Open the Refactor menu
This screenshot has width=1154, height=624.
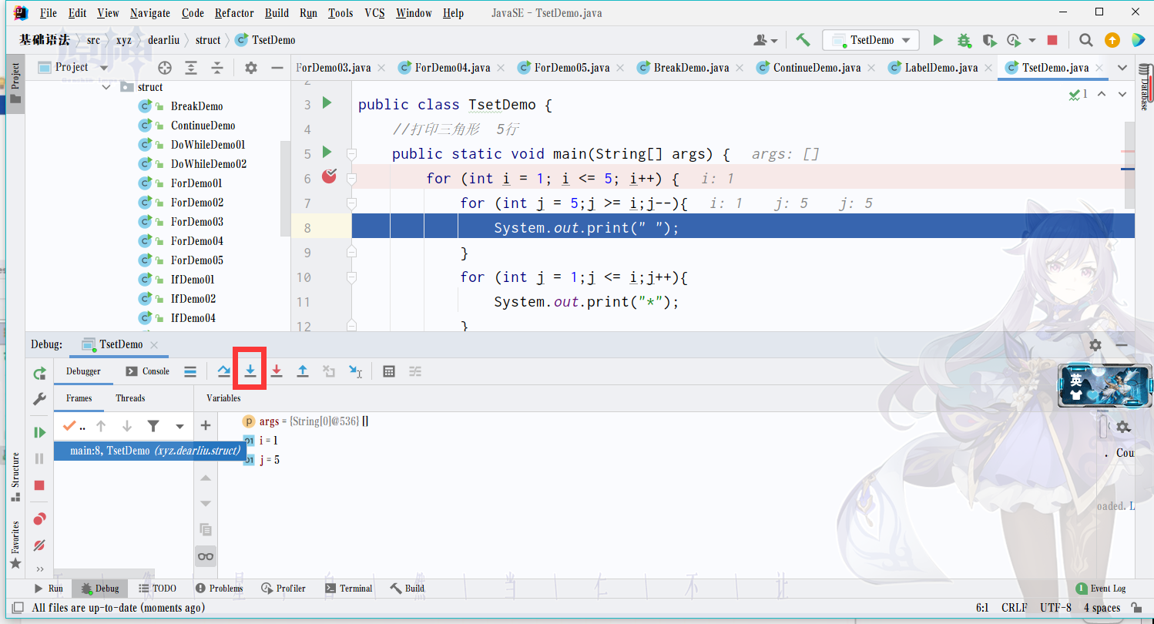[234, 13]
